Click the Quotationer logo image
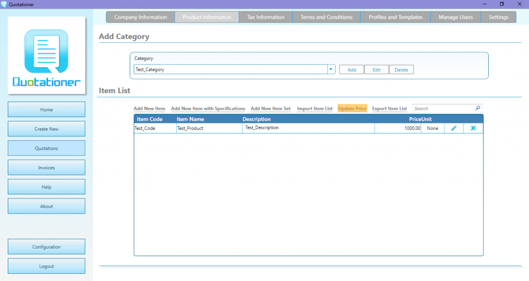The image size is (529, 281). click(46, 56)
